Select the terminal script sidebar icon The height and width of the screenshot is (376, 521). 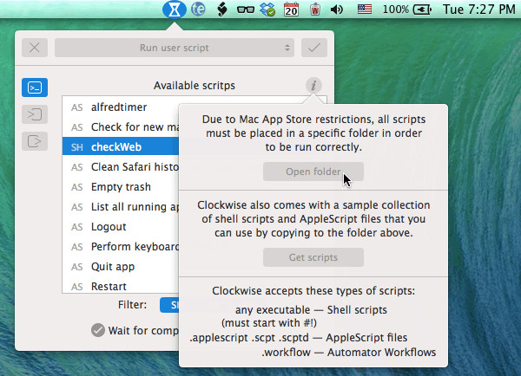tap(35, 88)
